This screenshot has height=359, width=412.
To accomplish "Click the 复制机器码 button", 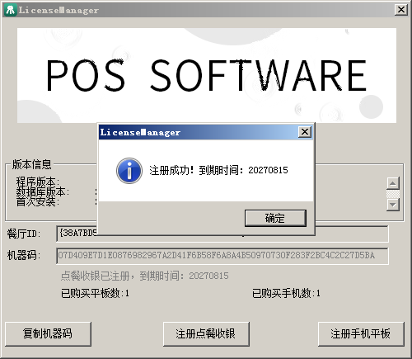I will point(48,334).
